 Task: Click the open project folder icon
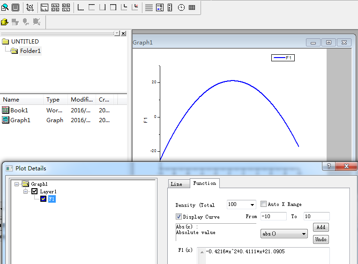coord(5,22)
